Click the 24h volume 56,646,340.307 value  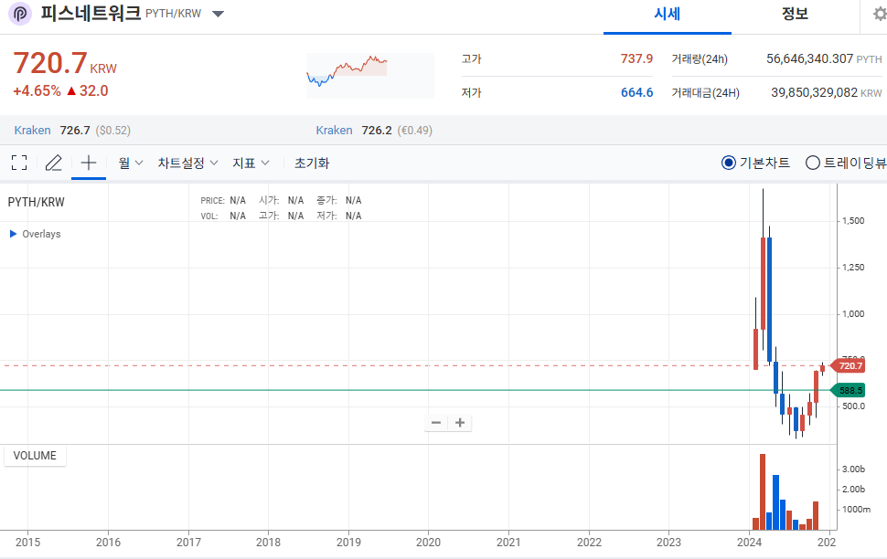(809, 58)
